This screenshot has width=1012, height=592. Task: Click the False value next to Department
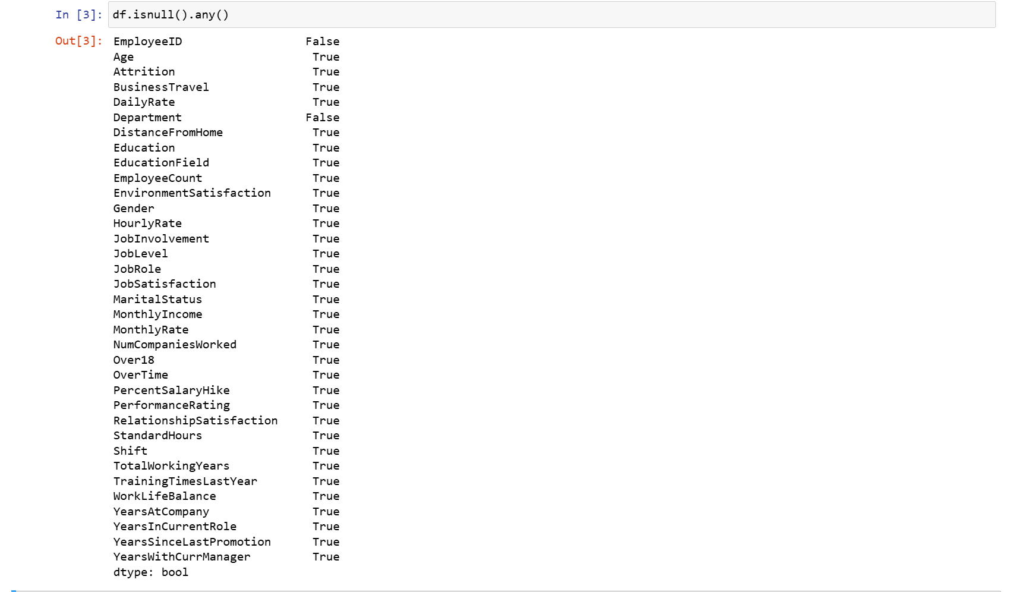point(322,118)
